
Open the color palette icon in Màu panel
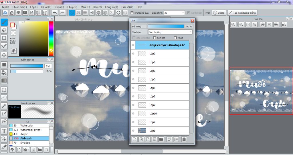tap(14, 51)
